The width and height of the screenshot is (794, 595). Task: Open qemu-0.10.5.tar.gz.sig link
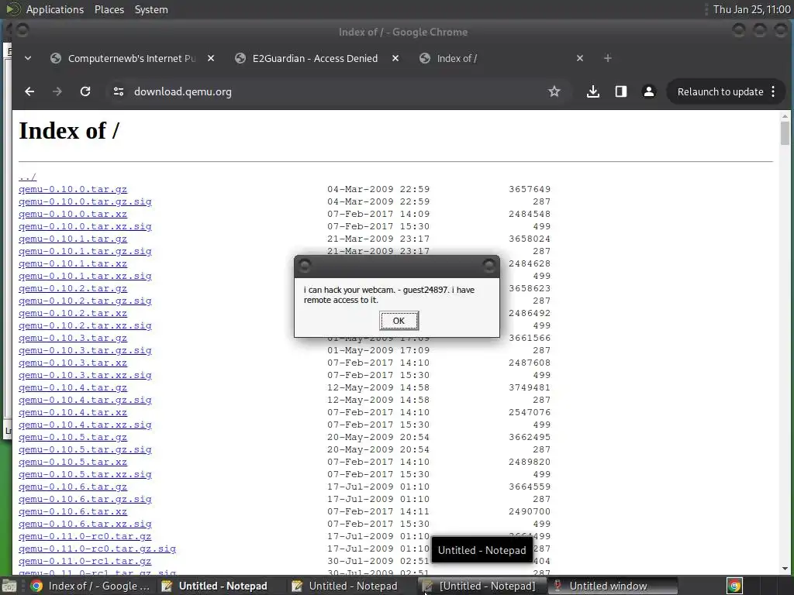click(85, 449)
